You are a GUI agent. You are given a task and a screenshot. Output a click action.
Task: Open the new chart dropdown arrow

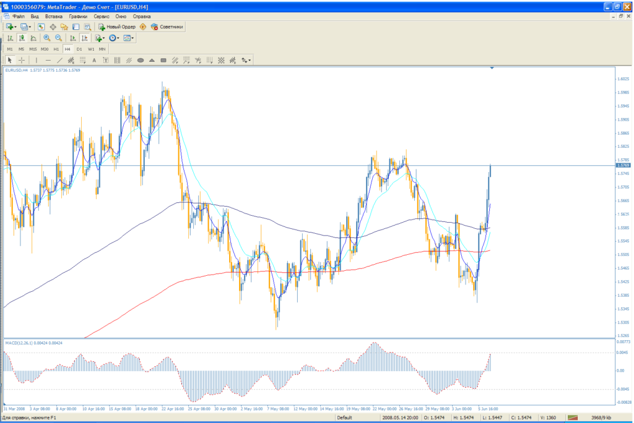coord(15,27)
